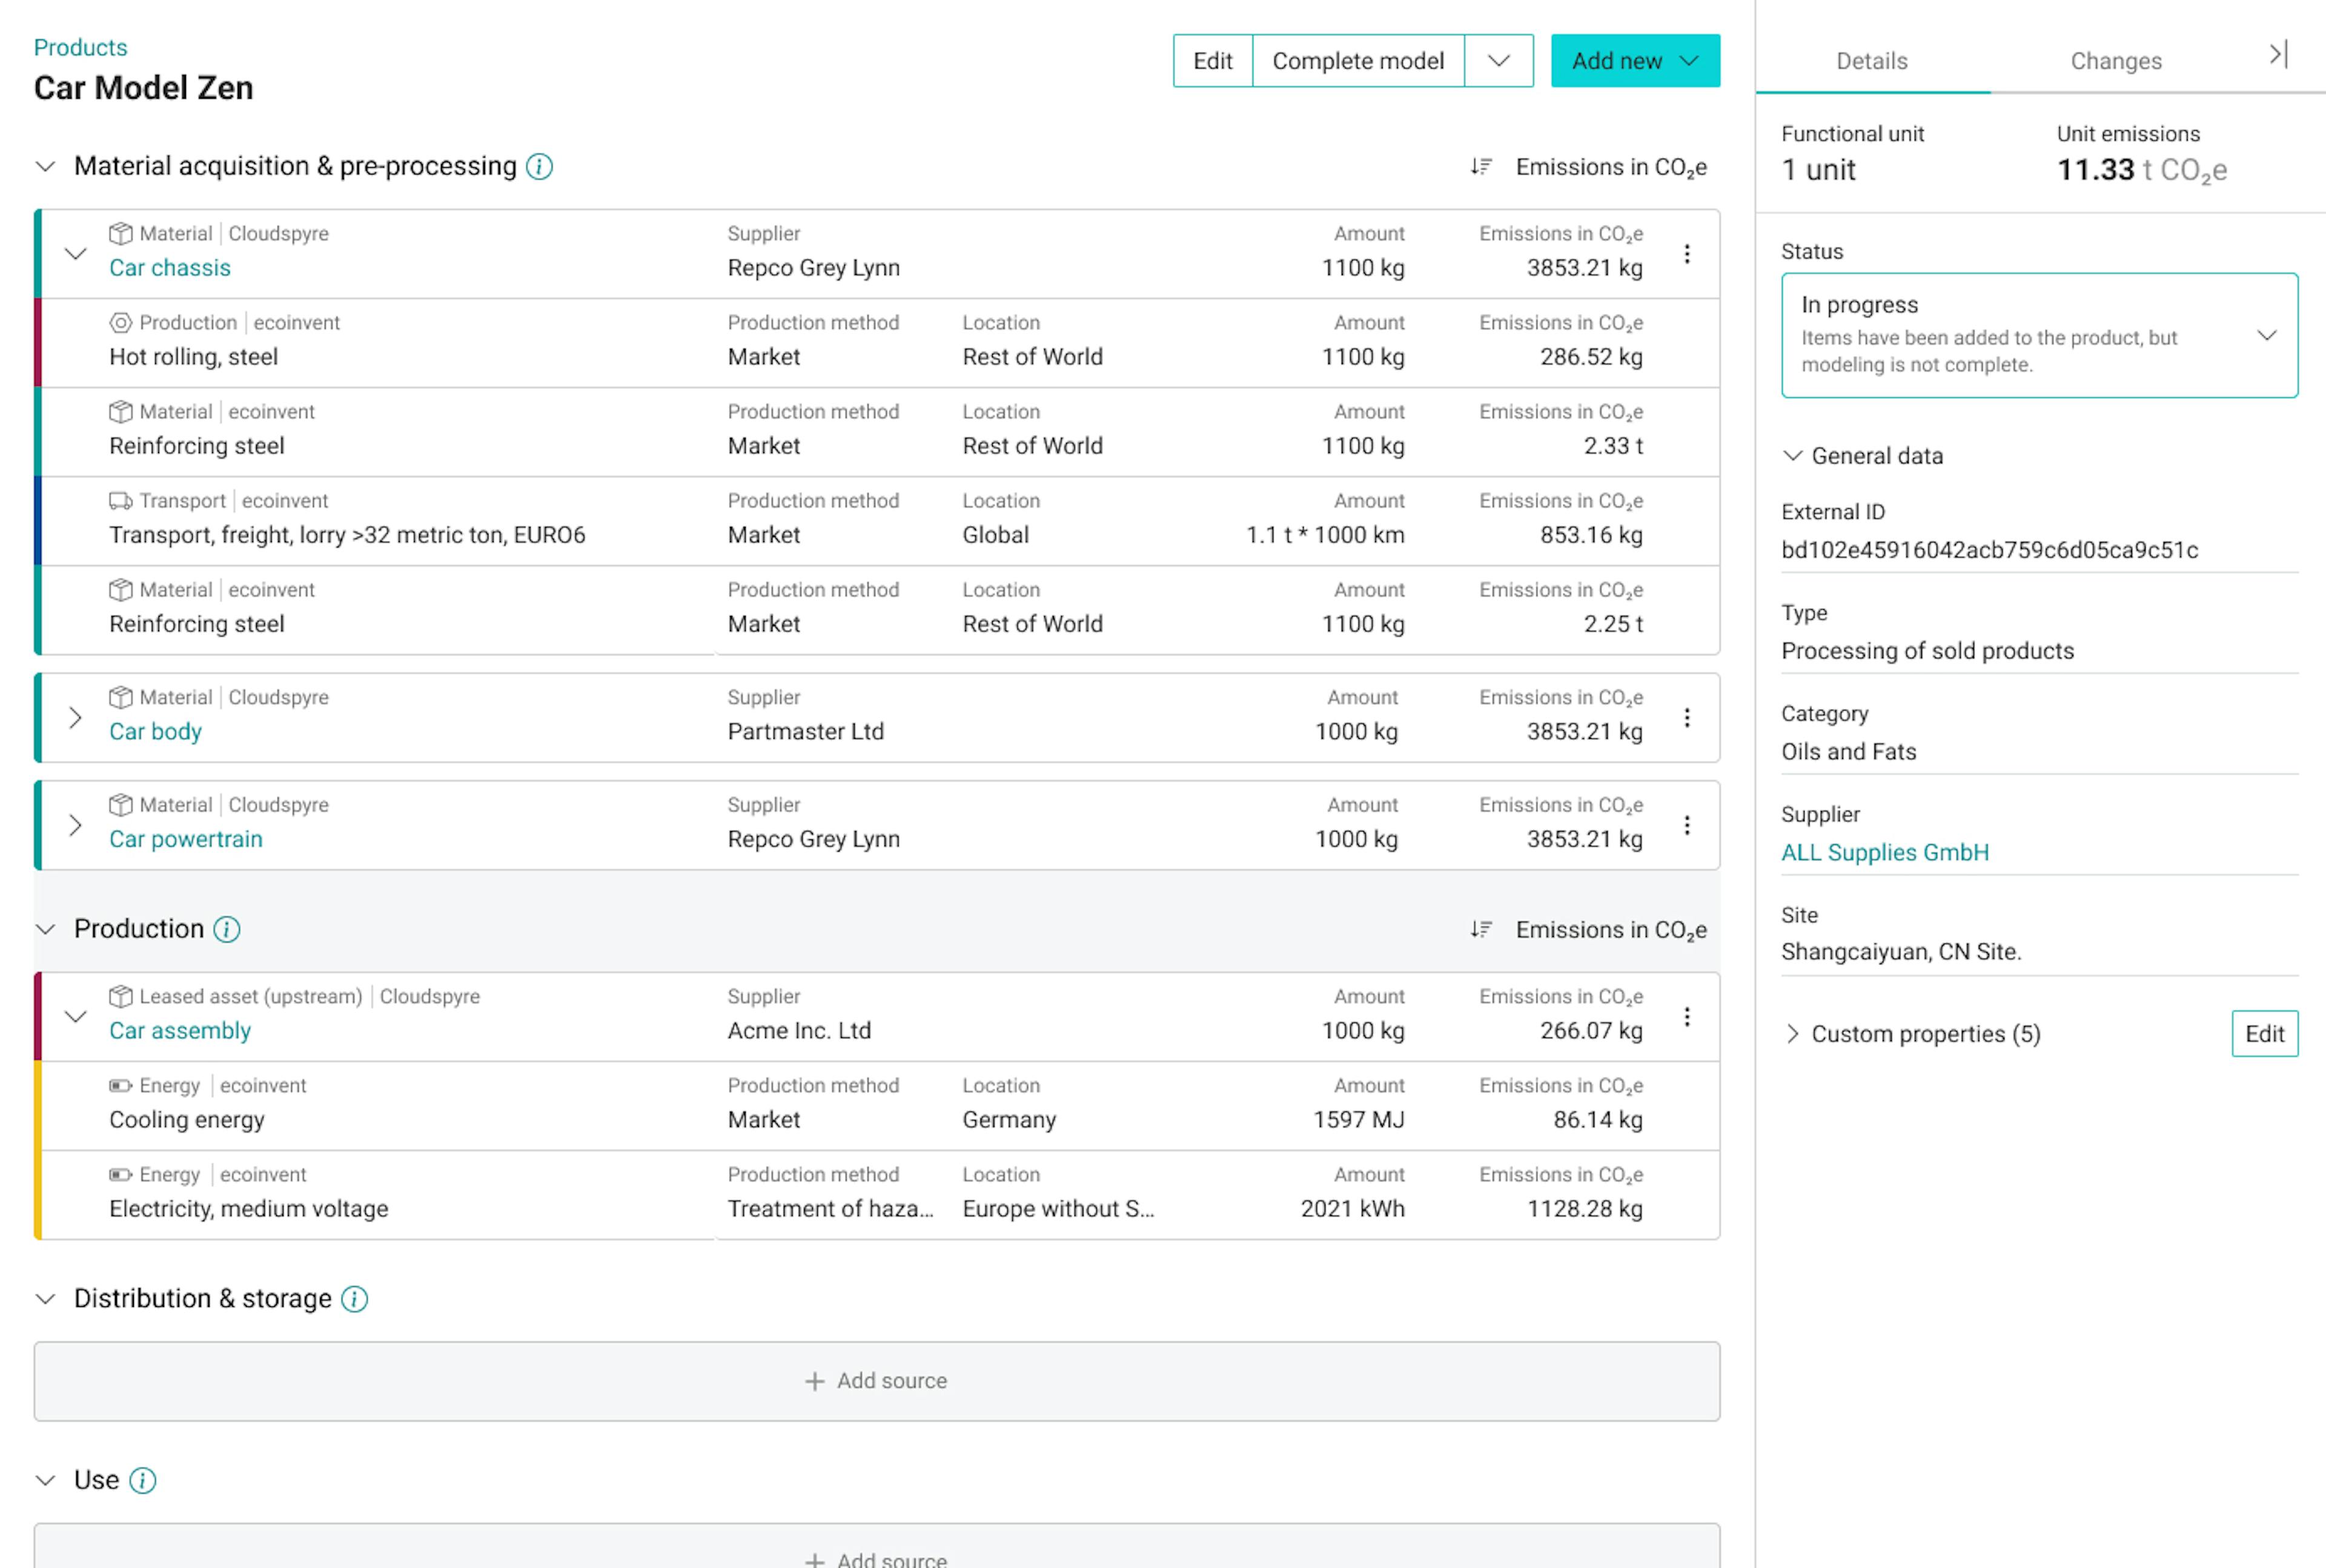Click info icon beside Distribution & storage

click(x=355, y=1298)
